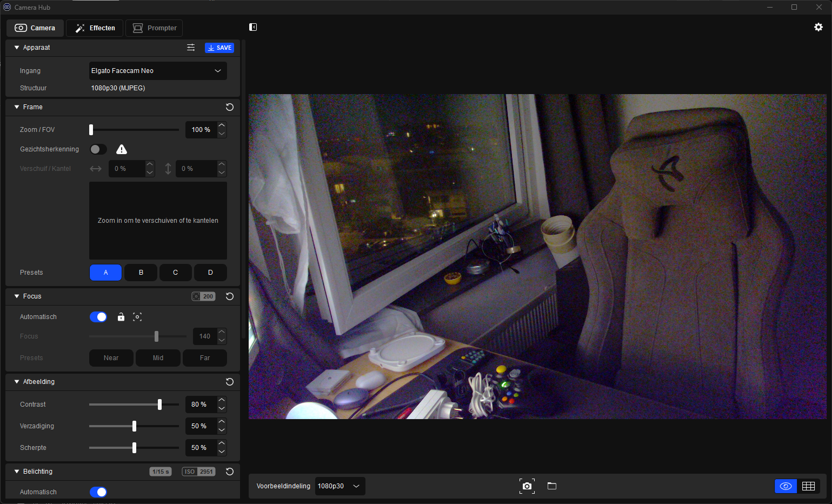Select frame preset D

(x=210, y=273)
